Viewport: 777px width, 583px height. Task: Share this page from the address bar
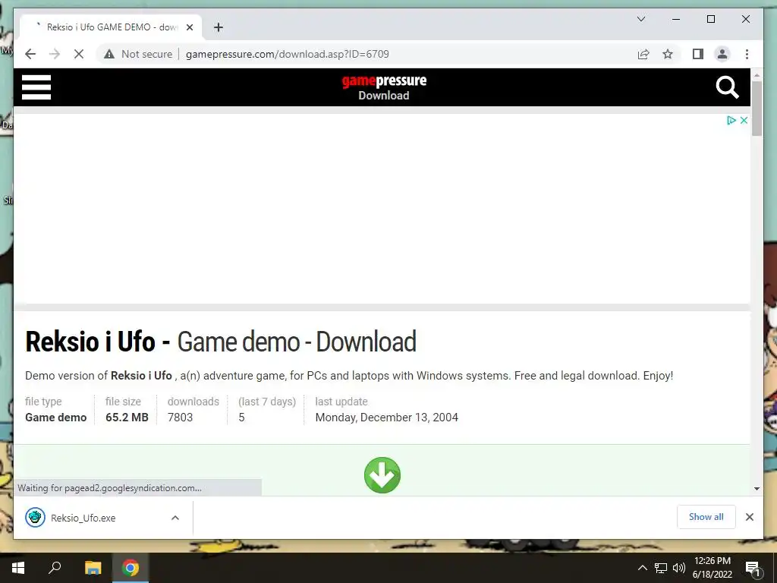643,54
